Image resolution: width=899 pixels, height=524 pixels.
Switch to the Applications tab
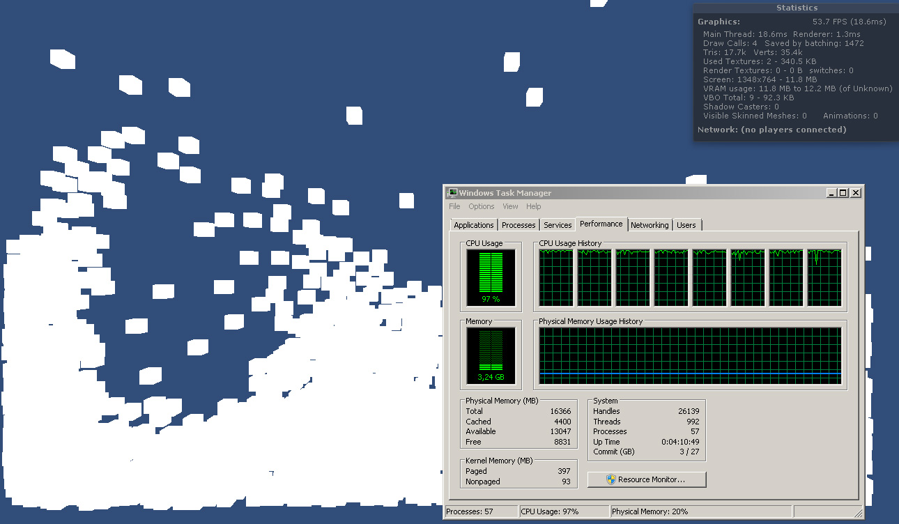pyautogui.click(x=473, y=224)
